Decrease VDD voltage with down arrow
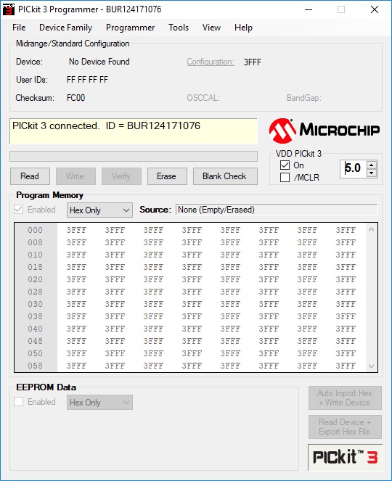 coord(372,173)
